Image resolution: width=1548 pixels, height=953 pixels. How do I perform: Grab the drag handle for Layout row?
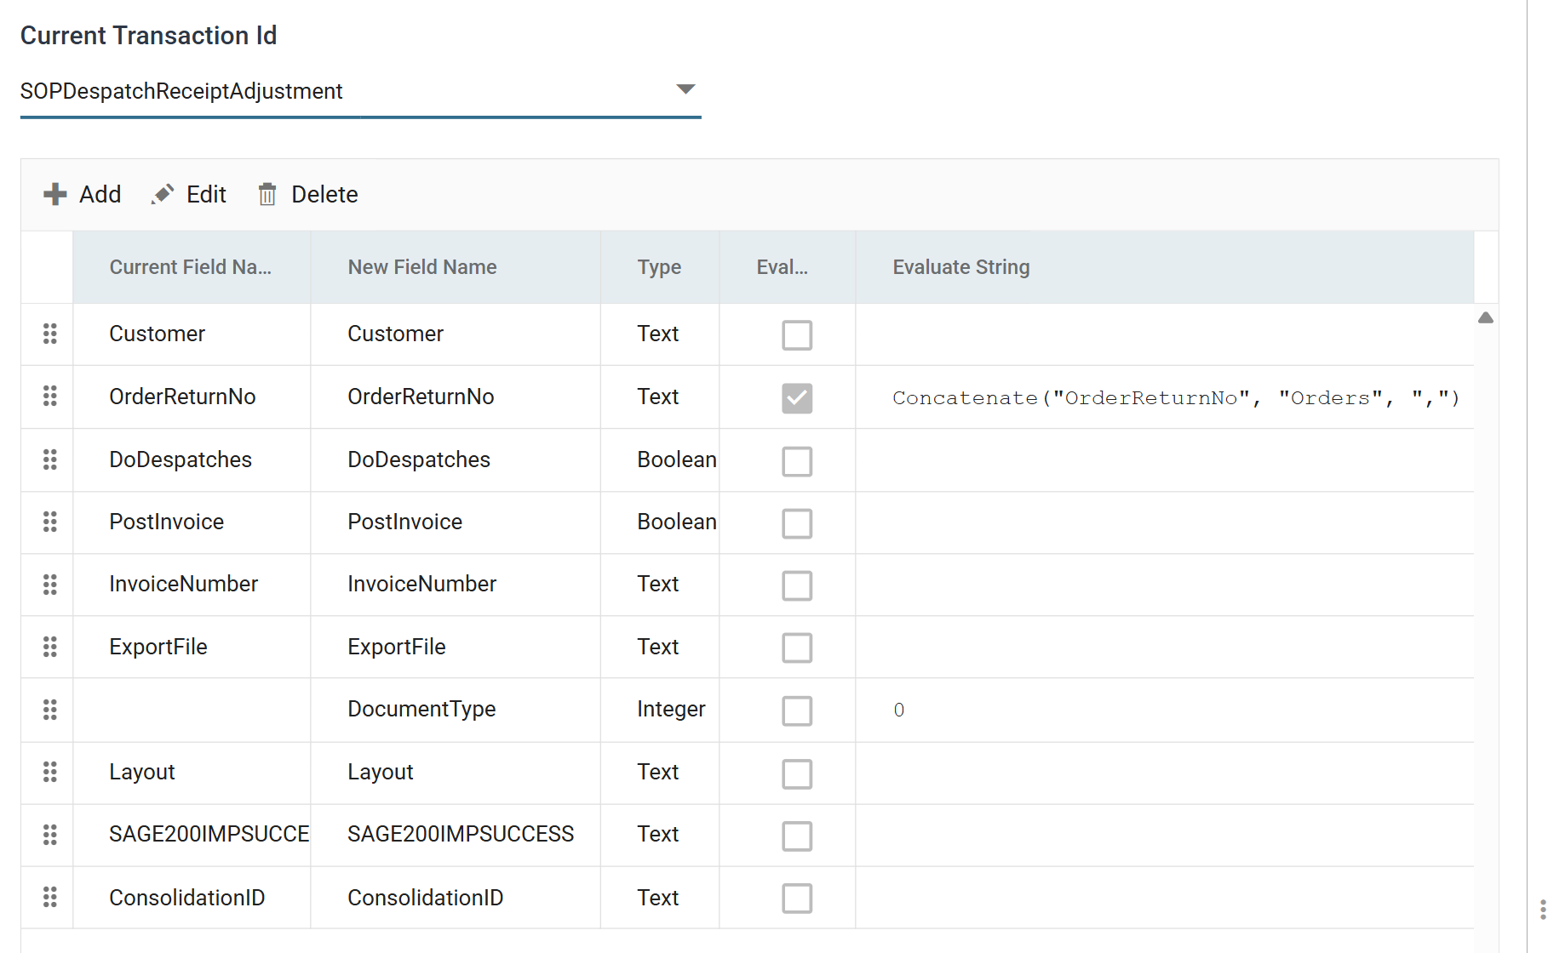point(50,772)
